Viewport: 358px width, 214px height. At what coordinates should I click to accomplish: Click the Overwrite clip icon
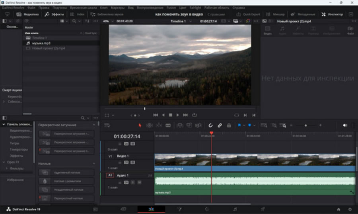coord(189,125)
